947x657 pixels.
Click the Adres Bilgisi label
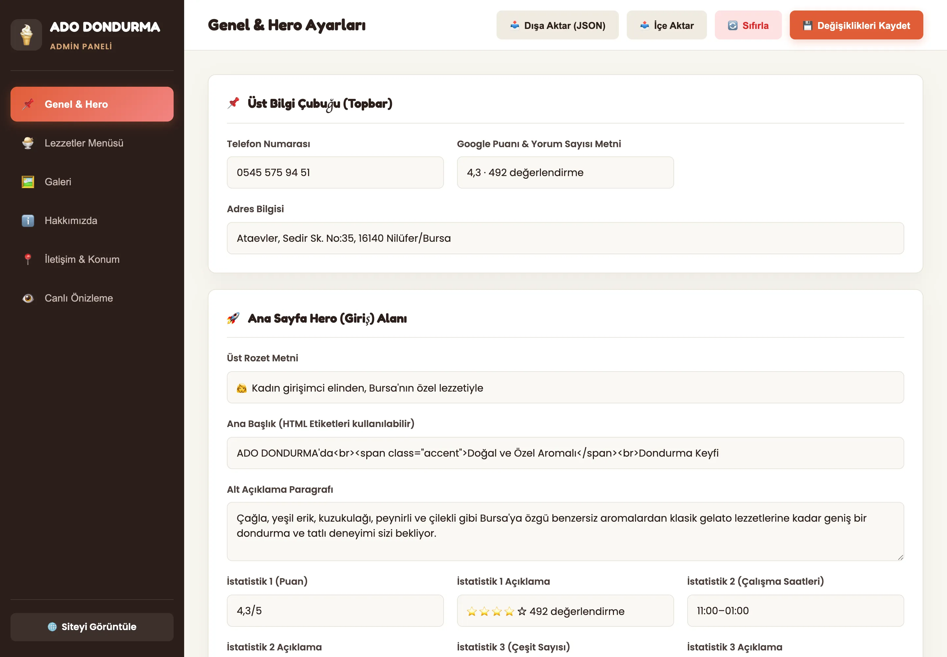pos(255,209)
